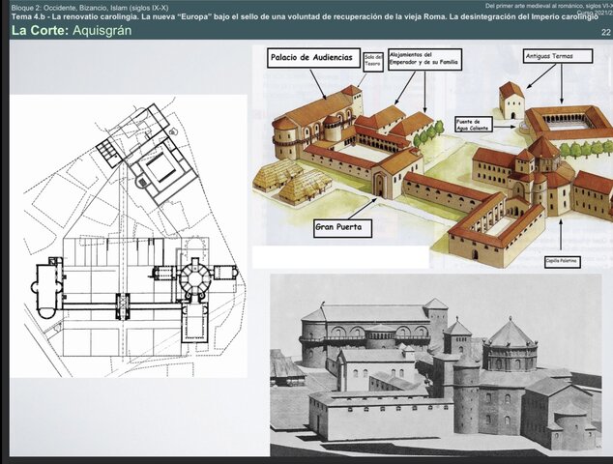The width and height of the screenshot is (613, 464).
Task: Select the "Capilla Palatina" label
Action: (562, 262)
